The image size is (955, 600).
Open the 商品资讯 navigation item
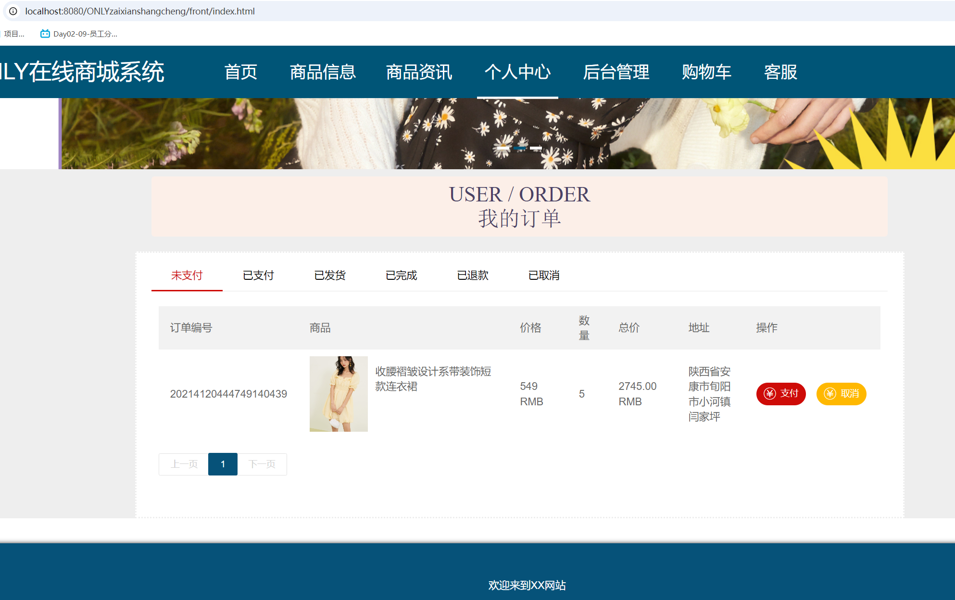coord(419,72)
